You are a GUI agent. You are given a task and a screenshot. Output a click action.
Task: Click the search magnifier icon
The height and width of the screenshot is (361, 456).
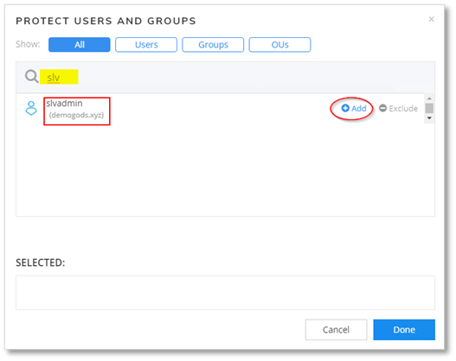(x=31, y=76)
